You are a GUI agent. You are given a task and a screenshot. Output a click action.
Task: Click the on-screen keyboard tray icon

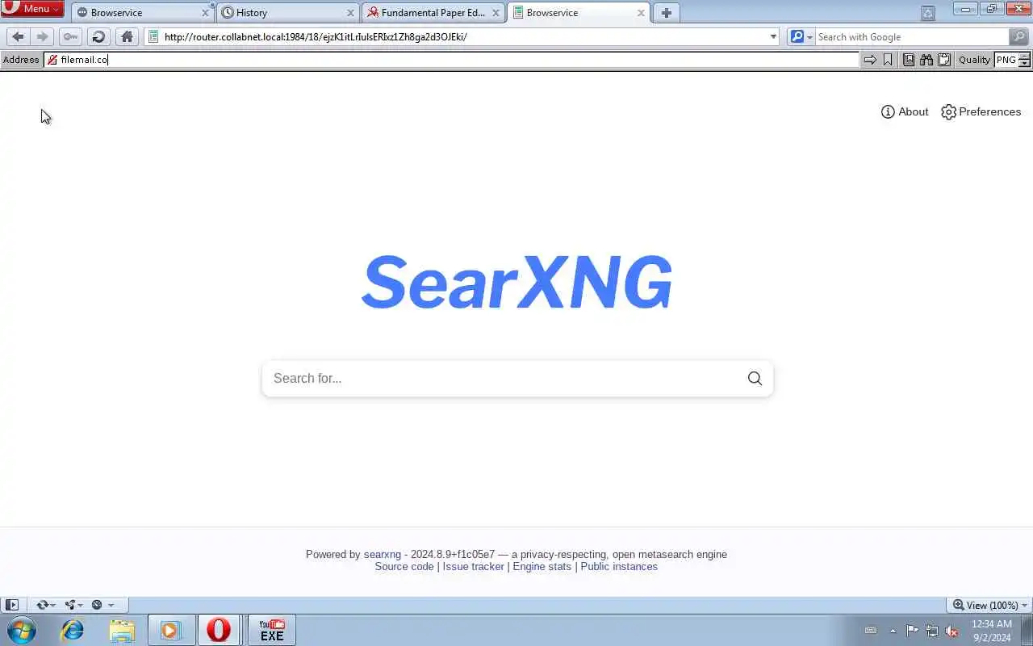point(871,631)
